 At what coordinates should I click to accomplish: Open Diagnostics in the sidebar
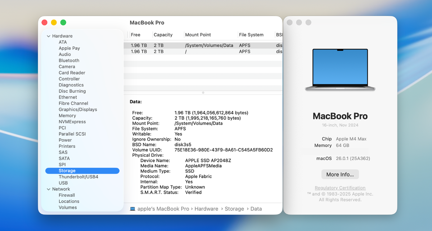pos(71,85)
